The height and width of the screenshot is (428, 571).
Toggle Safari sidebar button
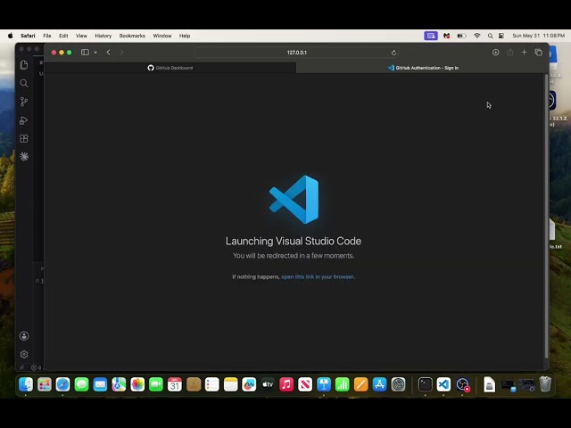tap(85, 53)
